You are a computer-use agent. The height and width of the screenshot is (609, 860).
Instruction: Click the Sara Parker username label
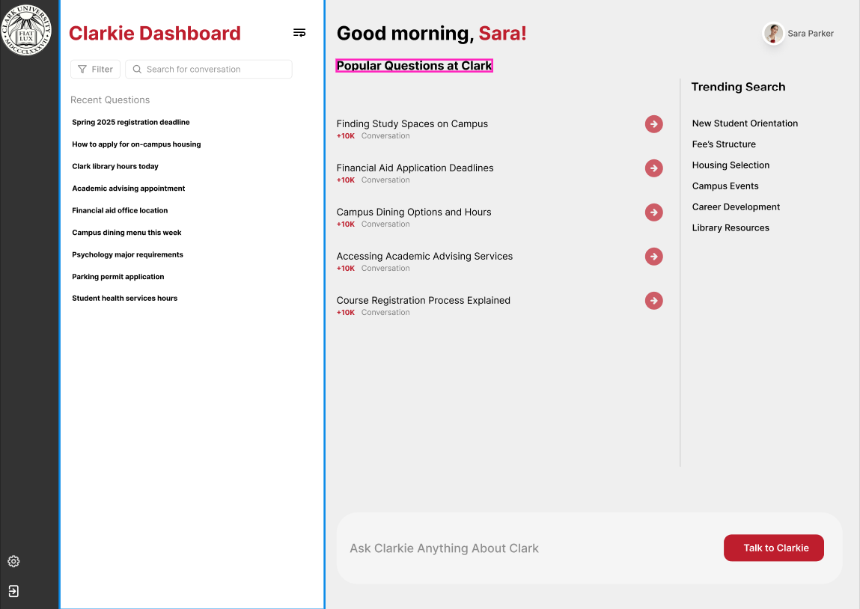point(810,34)
